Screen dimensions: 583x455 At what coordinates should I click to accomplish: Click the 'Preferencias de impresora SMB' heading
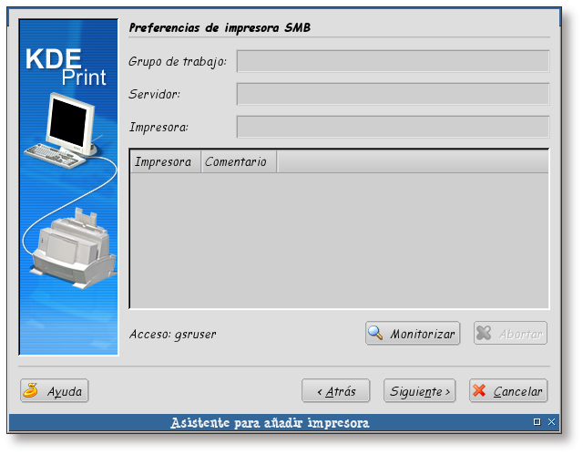(x=220, y=27)
